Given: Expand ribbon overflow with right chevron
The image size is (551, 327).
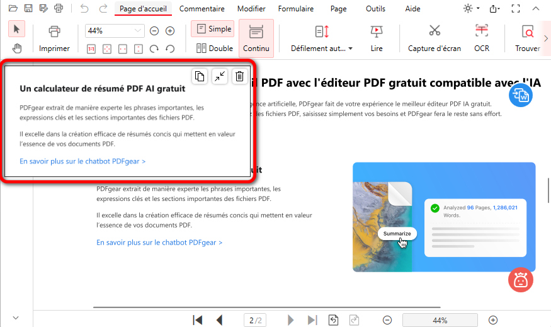Looking at the screenshot, I should click(x=546, y=38).
